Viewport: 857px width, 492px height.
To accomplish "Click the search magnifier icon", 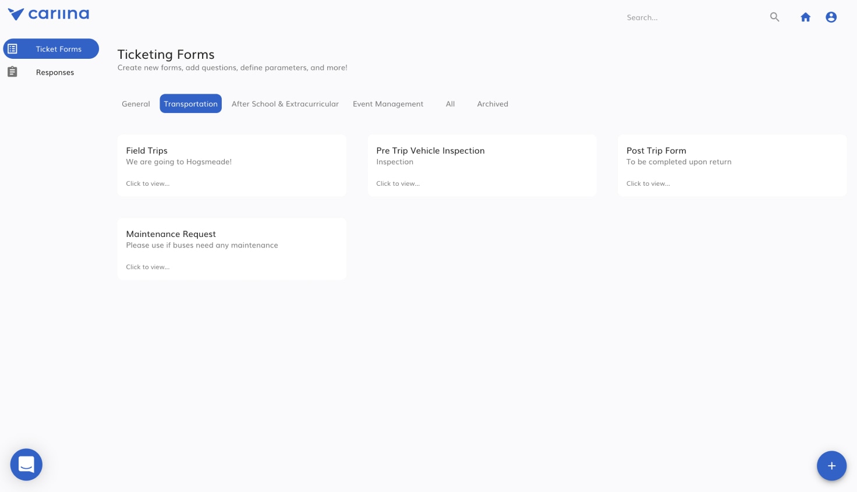I will (x=774, y=17).
